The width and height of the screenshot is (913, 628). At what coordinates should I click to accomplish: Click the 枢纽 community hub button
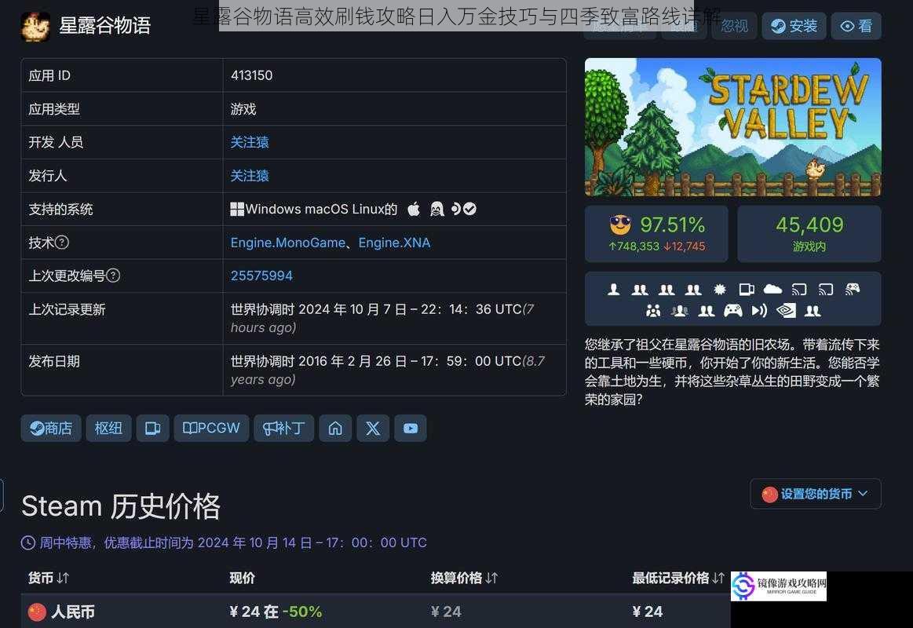pyautogui.click(x=108, y=429)
